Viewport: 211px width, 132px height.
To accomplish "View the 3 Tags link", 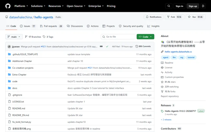I will pos(48,37).
